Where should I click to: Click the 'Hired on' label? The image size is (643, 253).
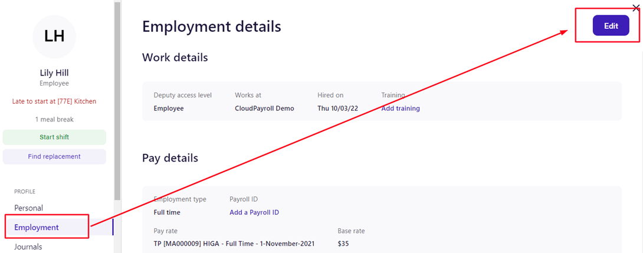pos(330,95)
